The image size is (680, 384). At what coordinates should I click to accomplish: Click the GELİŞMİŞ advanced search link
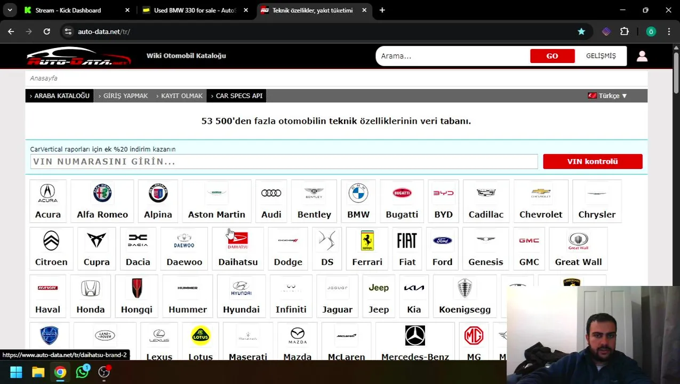pyautogui.click(x=601, y=56)
